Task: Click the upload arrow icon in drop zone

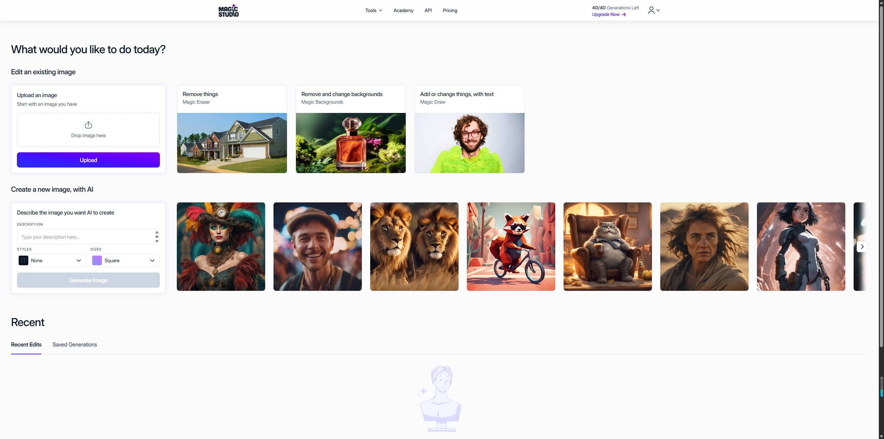Action: (x=88, y=125)
